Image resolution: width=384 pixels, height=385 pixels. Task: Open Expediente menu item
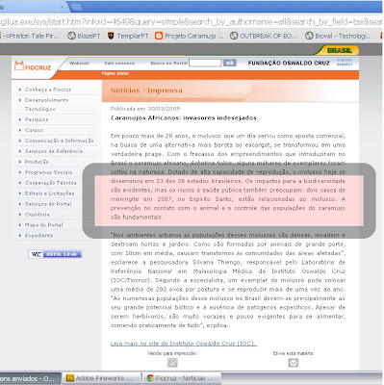click(38, 236)
